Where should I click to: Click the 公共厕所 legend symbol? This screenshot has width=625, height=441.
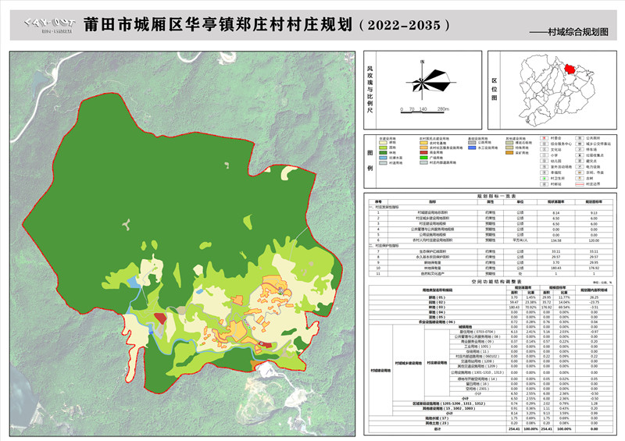coord(580,138)
